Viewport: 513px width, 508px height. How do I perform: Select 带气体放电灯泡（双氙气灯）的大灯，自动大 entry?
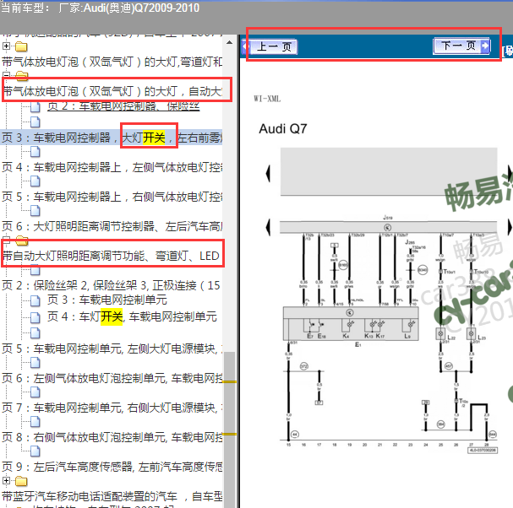point(112,91)
